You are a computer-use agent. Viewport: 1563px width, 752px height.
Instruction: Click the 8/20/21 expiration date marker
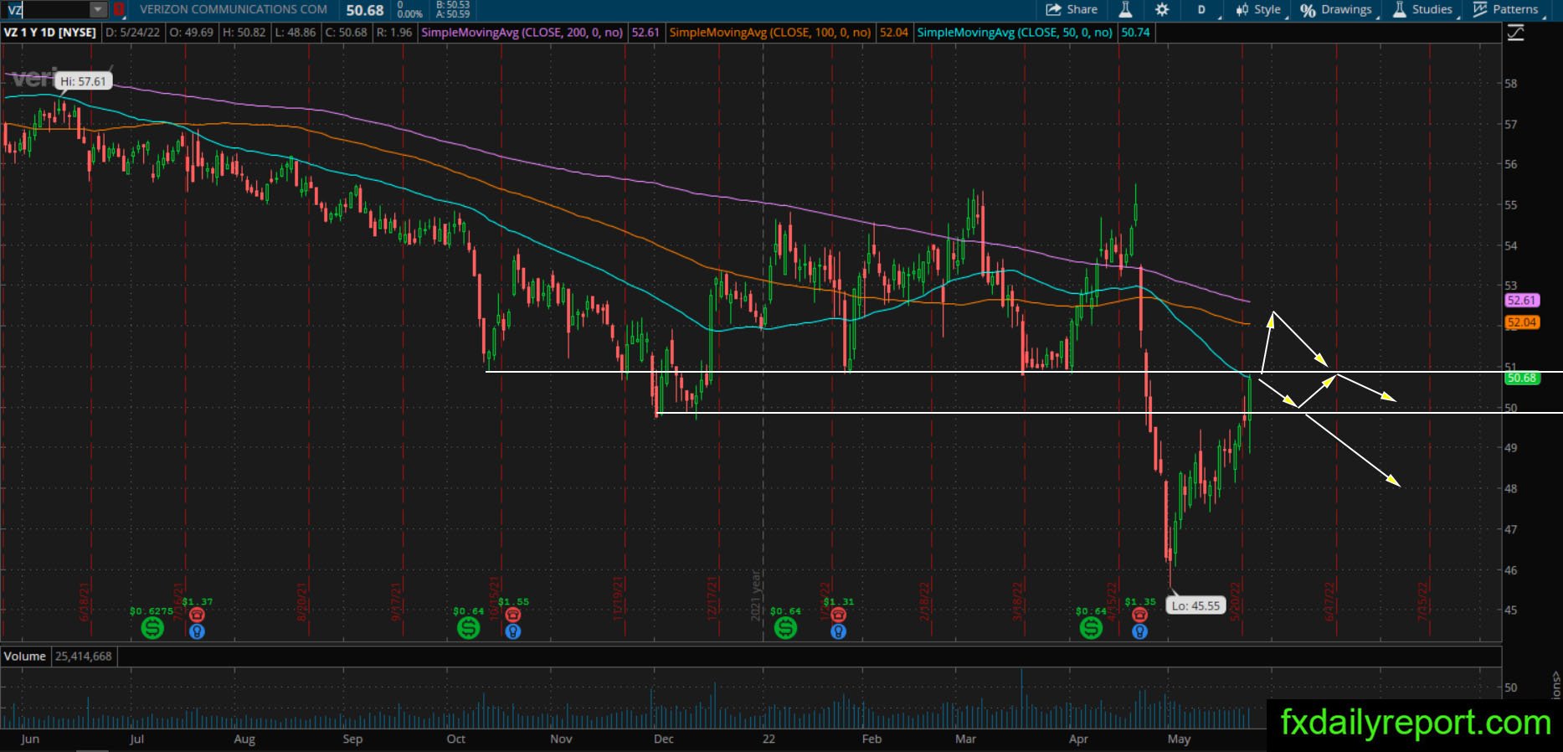302,601
